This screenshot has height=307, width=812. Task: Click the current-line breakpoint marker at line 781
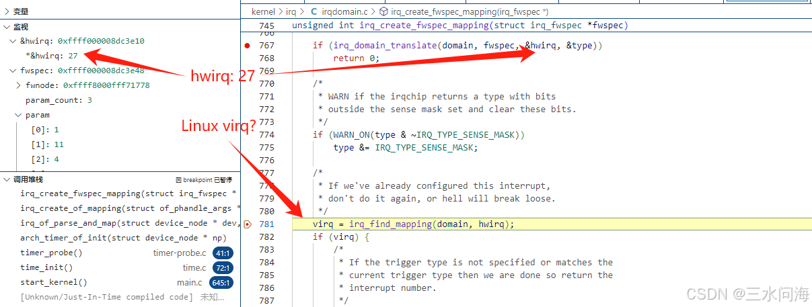point(247,224)
